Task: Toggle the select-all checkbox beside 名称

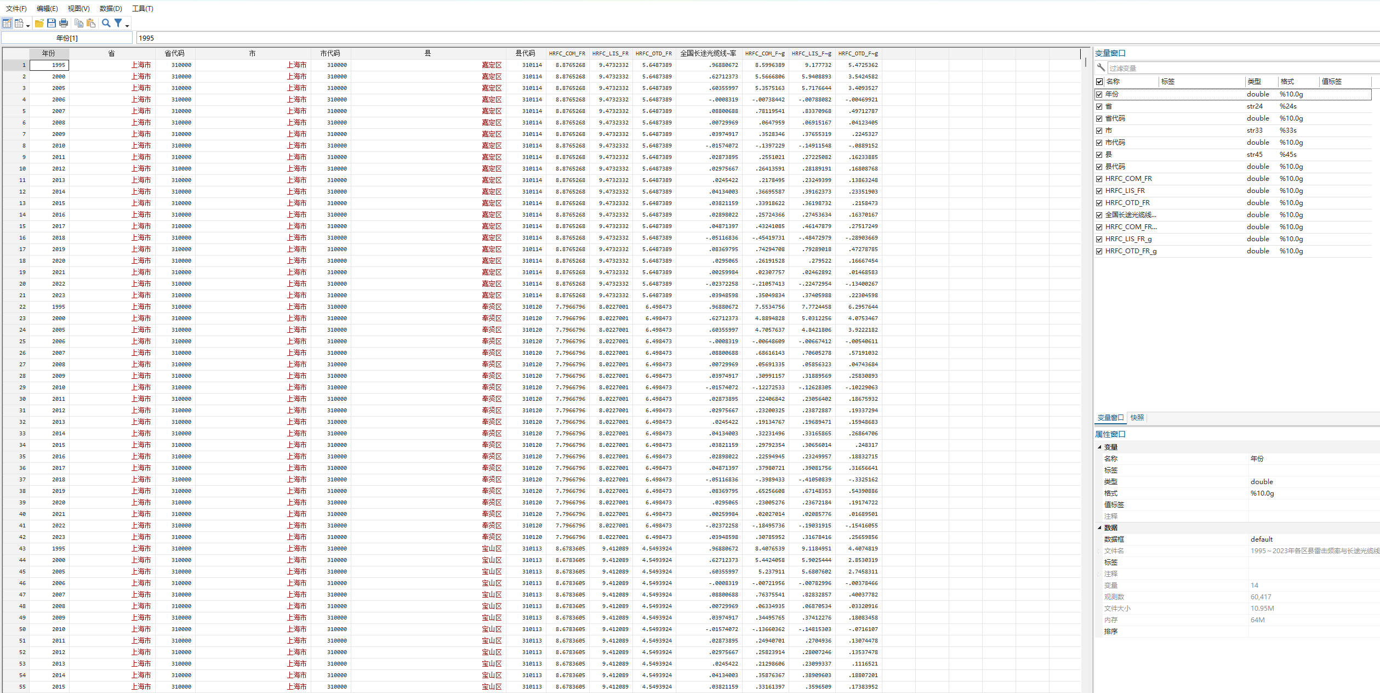Action: point(1099,82)
